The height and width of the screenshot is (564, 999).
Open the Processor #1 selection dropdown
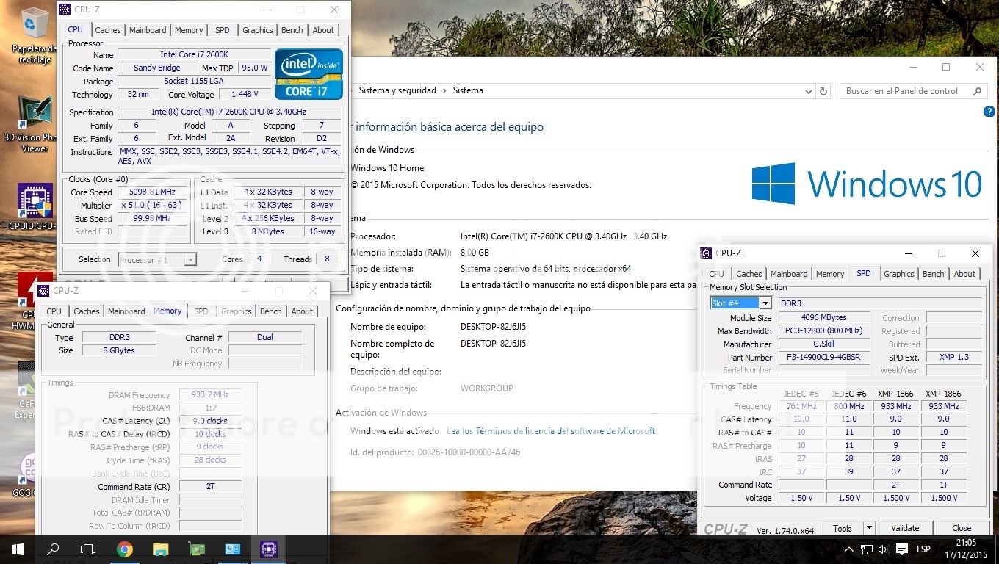pyautogui.click(x=190, y=259)
